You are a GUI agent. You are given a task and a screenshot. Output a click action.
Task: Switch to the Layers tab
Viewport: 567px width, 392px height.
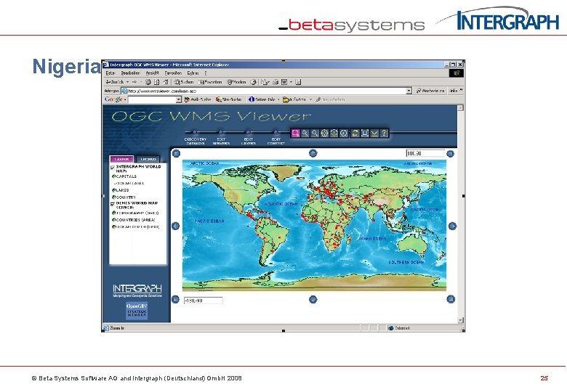tap(121, 159)
